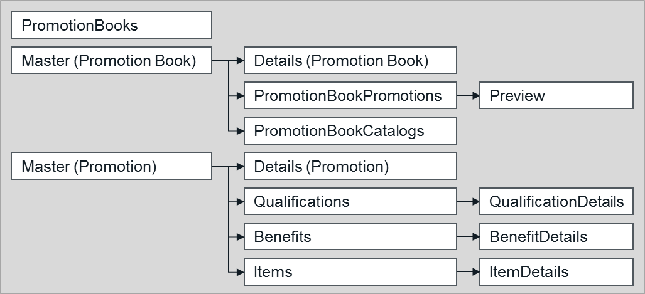Viewport: 645px width, 294px height.
Task: Select the Master (Promotion) box
Action: 111,167
